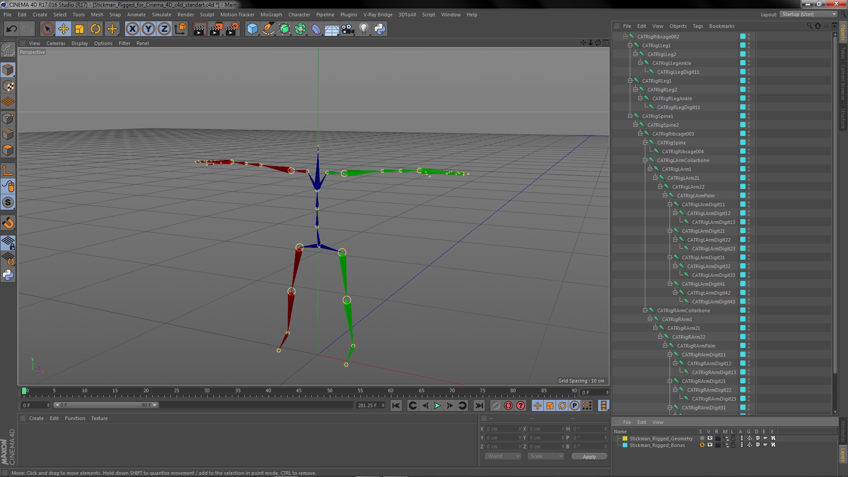Click the magnet Tweak icon in left sidebar
848x477 pixels.
pyautogui.click(x=8, y=223)
